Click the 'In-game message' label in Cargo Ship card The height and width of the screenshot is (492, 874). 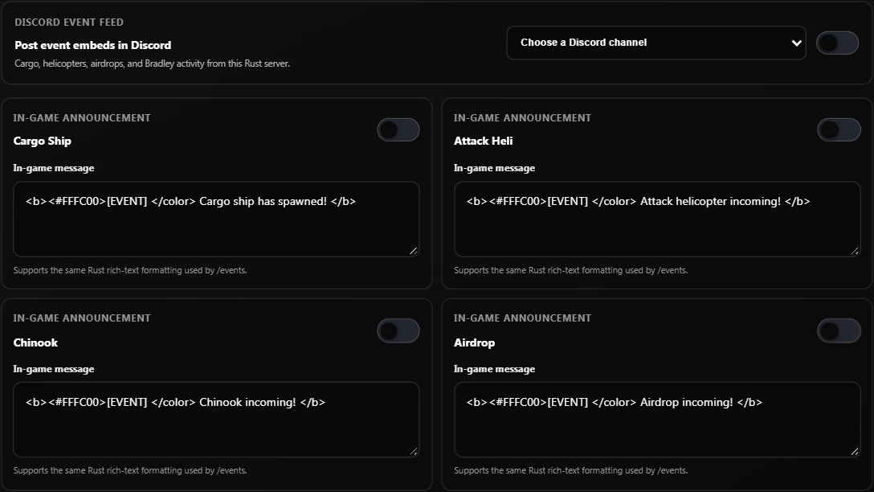(54, 168)
